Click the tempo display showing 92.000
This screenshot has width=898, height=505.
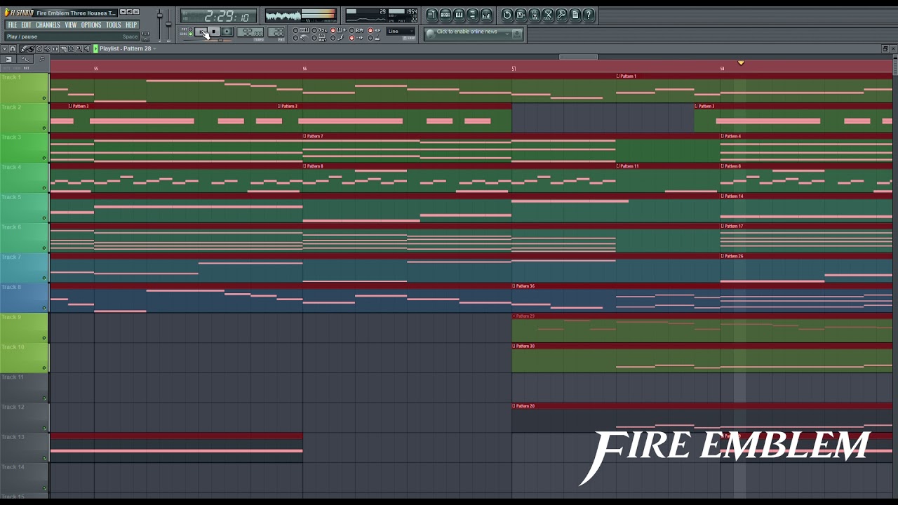point(250,32)
